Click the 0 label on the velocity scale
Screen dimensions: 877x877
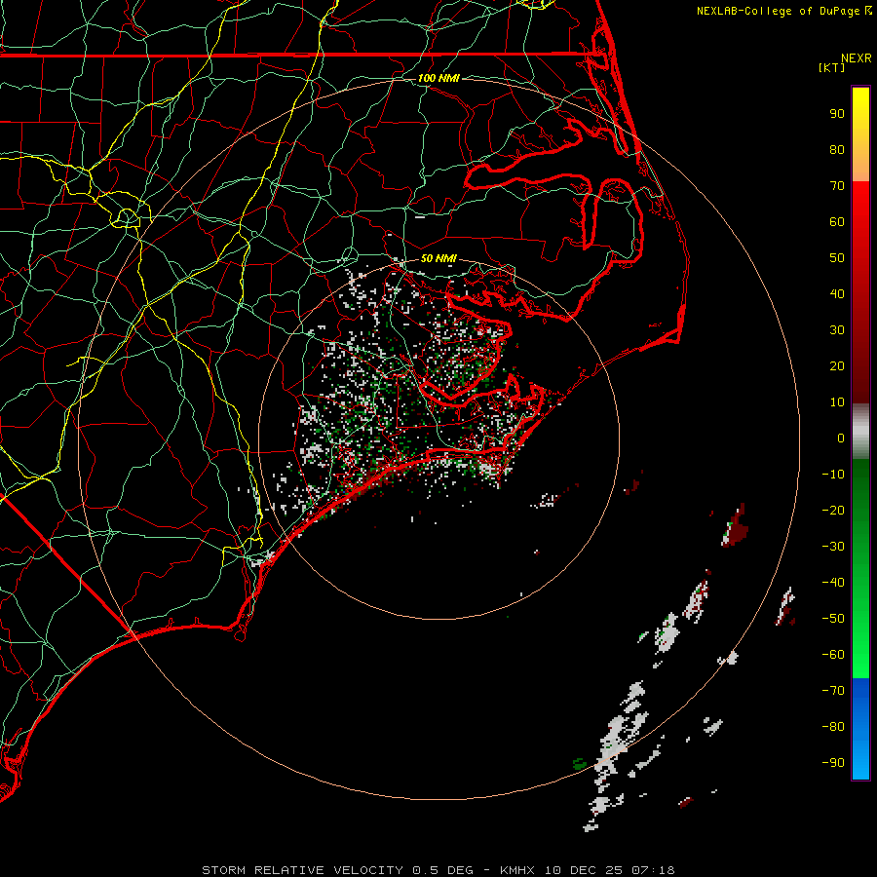(840, 438)
